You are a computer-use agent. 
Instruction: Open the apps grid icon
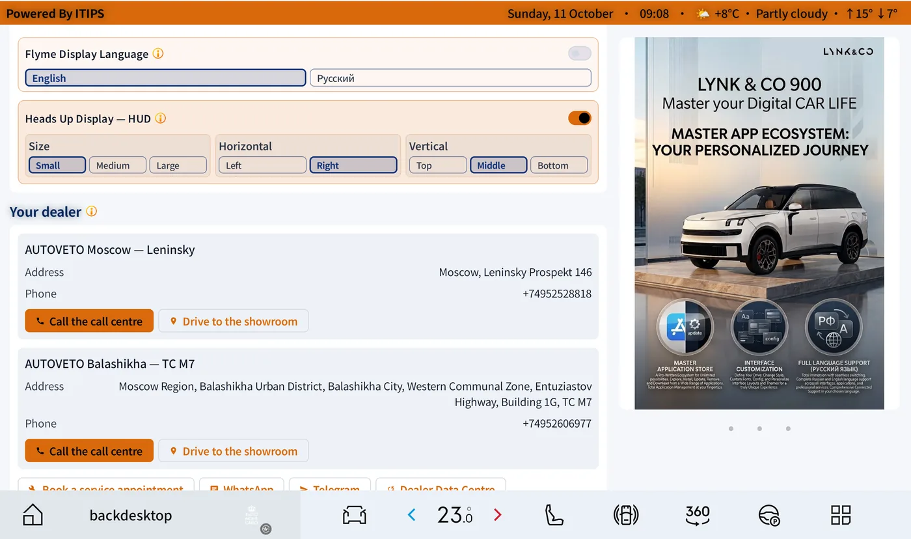point(841,515)
